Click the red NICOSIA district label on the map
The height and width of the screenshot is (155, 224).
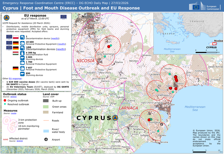click(x=85, y=60)
